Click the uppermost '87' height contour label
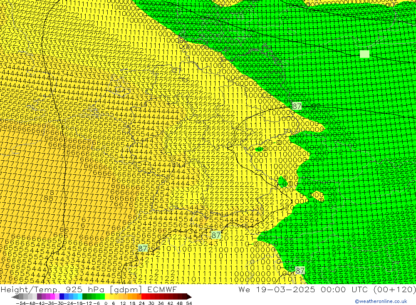This screenshot has width=416, height=305. pyautogui.click(x=297, y=106)
